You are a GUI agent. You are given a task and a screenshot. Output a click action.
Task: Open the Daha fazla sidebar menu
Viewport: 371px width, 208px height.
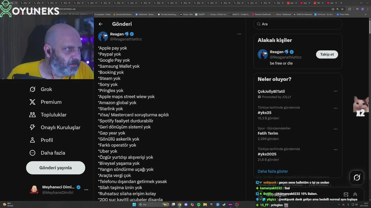click(x=47, y=153)
